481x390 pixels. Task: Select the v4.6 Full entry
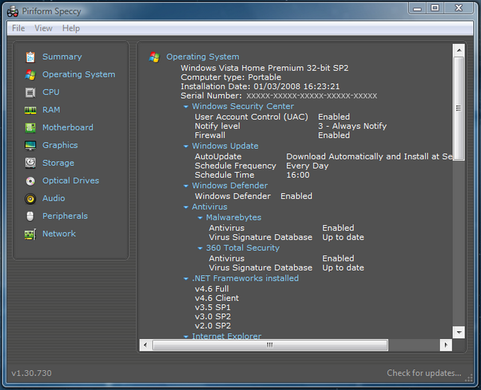coord(212,289)
